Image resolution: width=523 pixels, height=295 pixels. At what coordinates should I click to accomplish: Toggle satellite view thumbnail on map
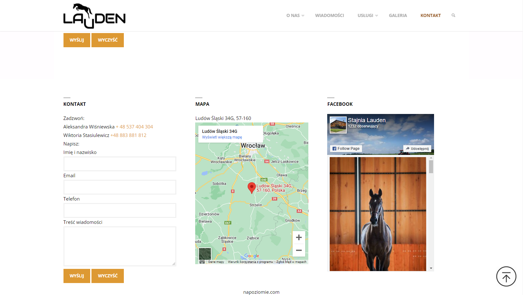[205, 254]
